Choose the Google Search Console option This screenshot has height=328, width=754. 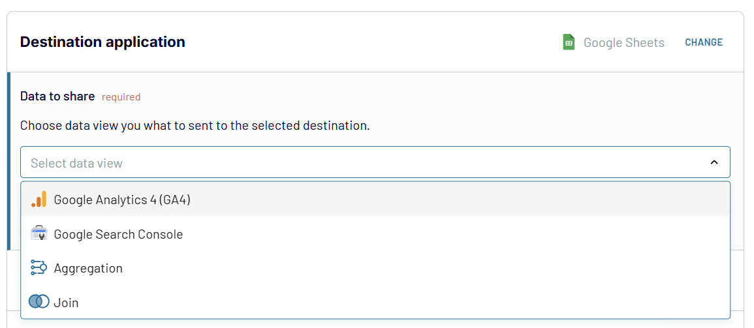(x=375, y=234)
